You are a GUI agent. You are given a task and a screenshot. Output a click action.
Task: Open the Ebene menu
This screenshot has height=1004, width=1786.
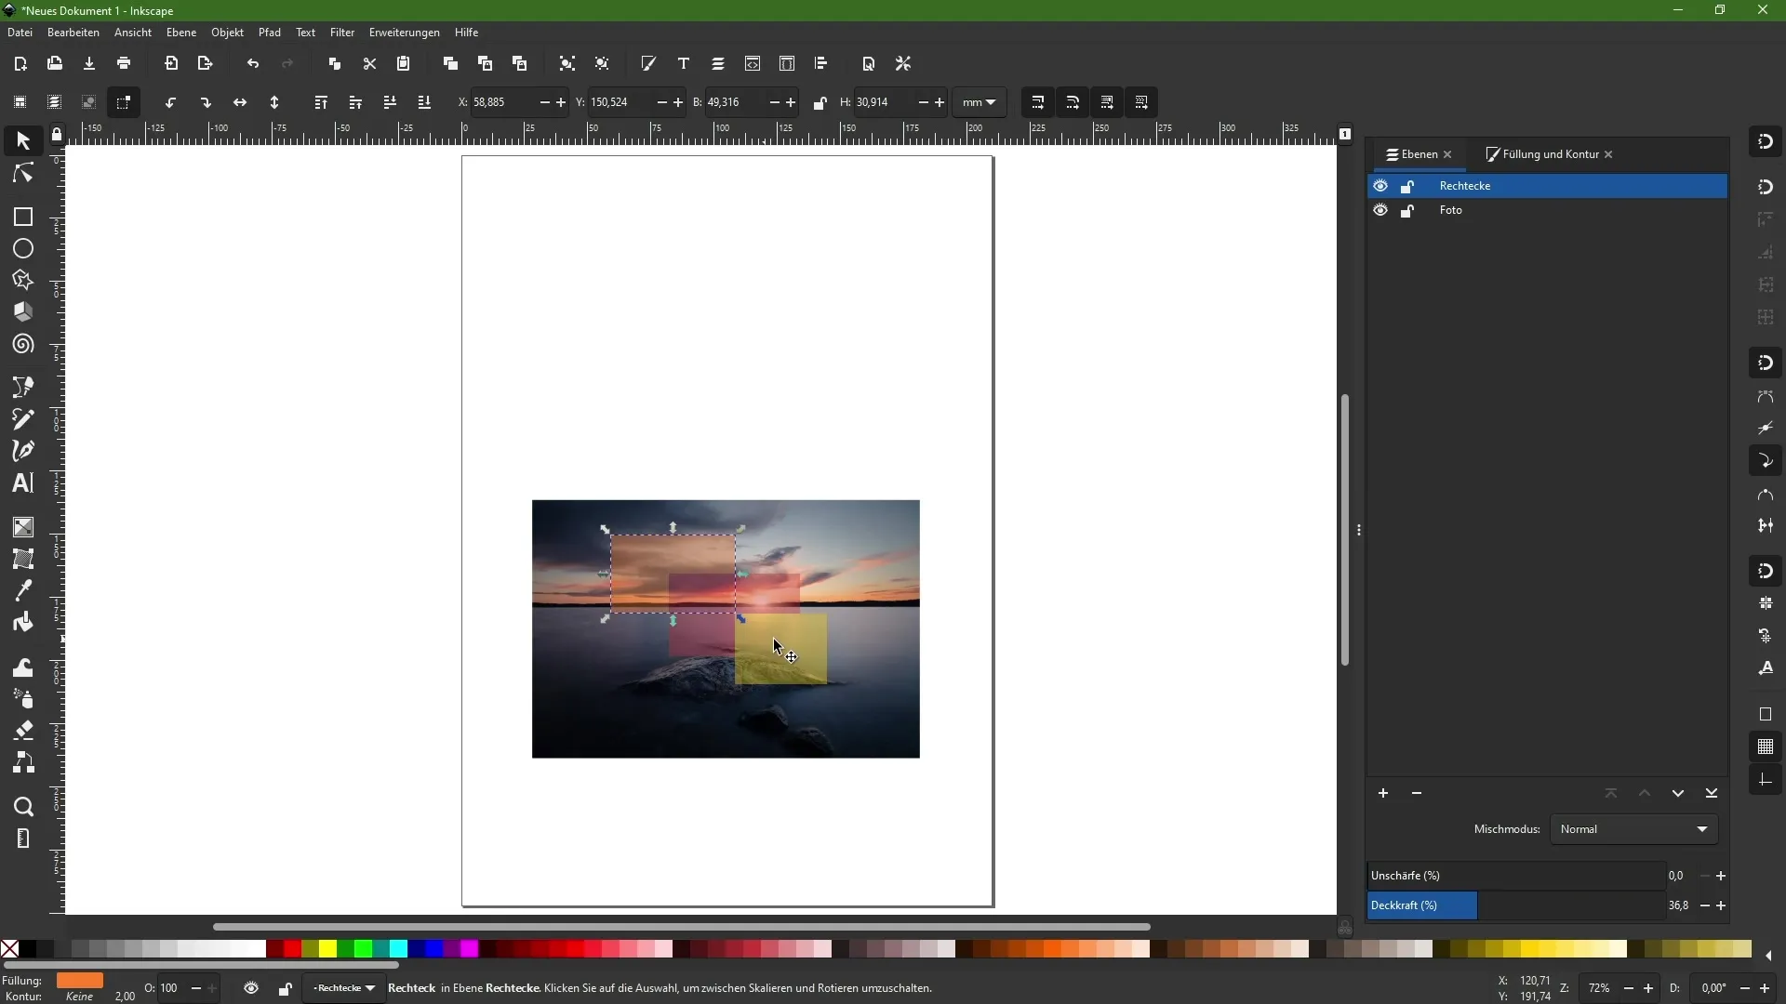point(180,32)
